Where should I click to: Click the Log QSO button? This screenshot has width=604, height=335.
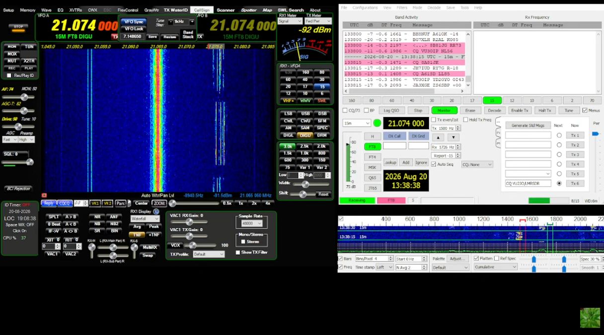(392, 110)
